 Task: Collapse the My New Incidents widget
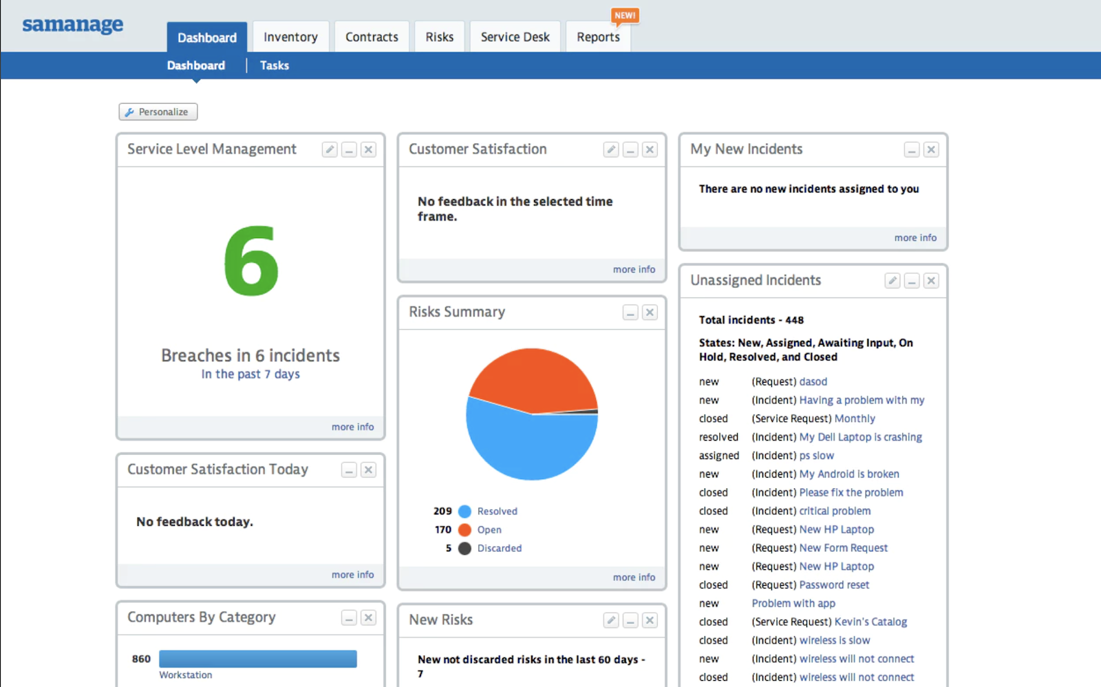point(912,149)
